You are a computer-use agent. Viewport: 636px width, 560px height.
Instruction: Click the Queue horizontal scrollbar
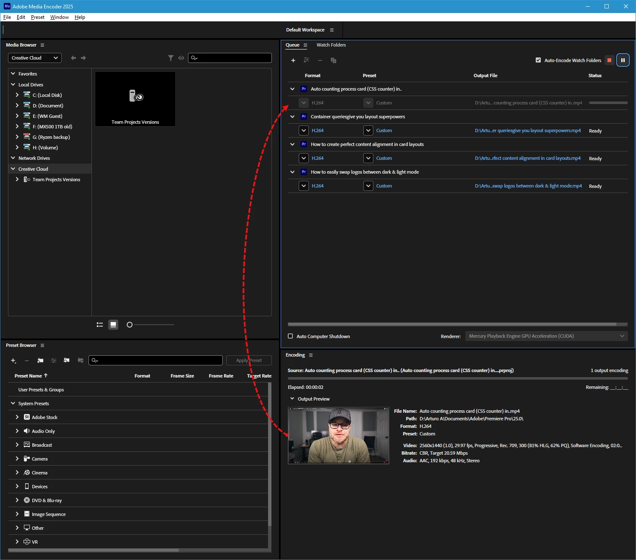(x=452, y=324)
